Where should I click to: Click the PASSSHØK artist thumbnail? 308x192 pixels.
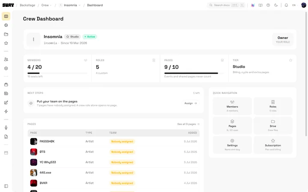point(34,142)
